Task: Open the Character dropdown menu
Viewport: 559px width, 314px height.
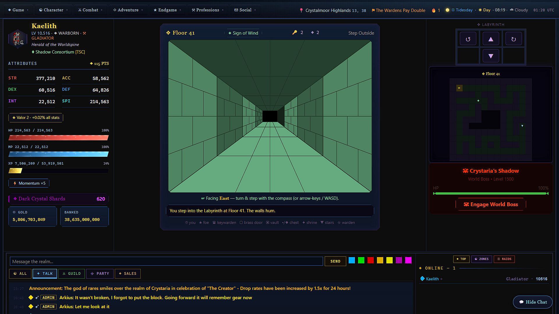Action: point(54,10)
